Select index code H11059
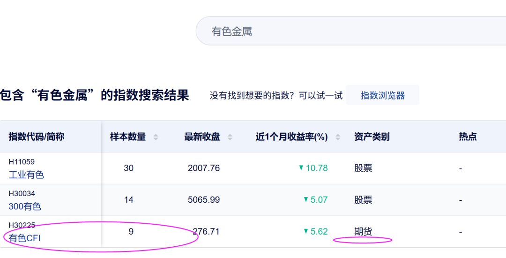Screen dimensions: 506x258 22,162
